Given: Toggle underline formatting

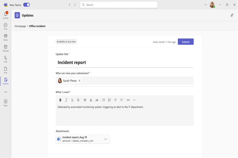Looking at the screenshot, I should coord(72,100).
